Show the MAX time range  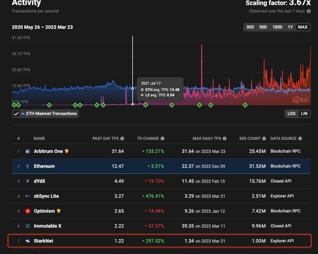(303, 27)
